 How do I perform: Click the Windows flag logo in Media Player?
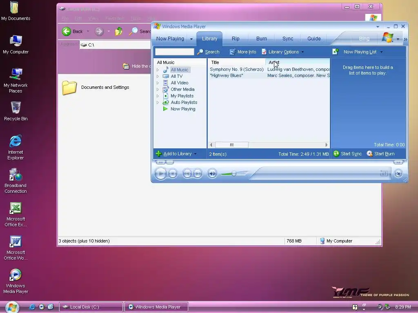point(388,37)
